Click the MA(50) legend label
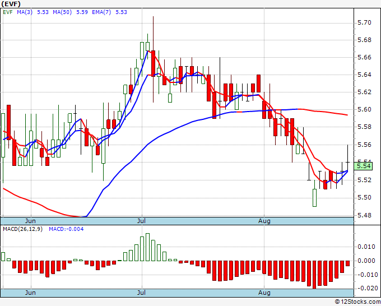This screenshot has height=306, width=381. click(62, 12)
